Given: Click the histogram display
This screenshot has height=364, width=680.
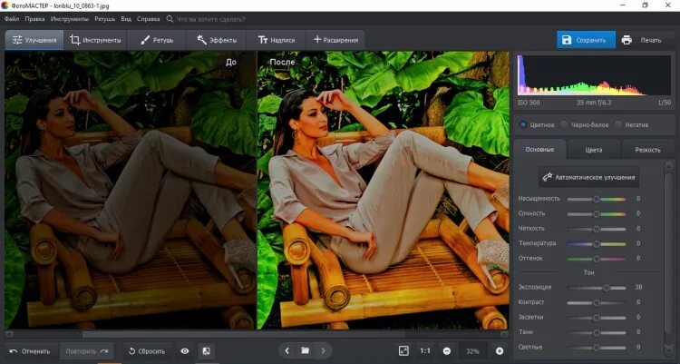Looking at the screenshot, I should [x=594, y=74].
